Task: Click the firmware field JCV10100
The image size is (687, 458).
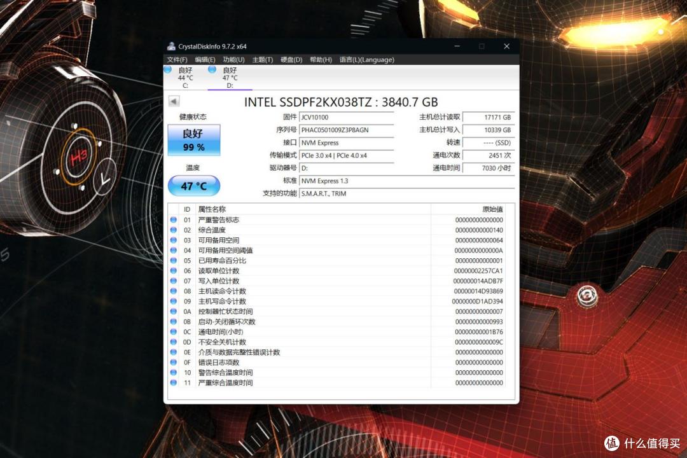Action: 347,117
